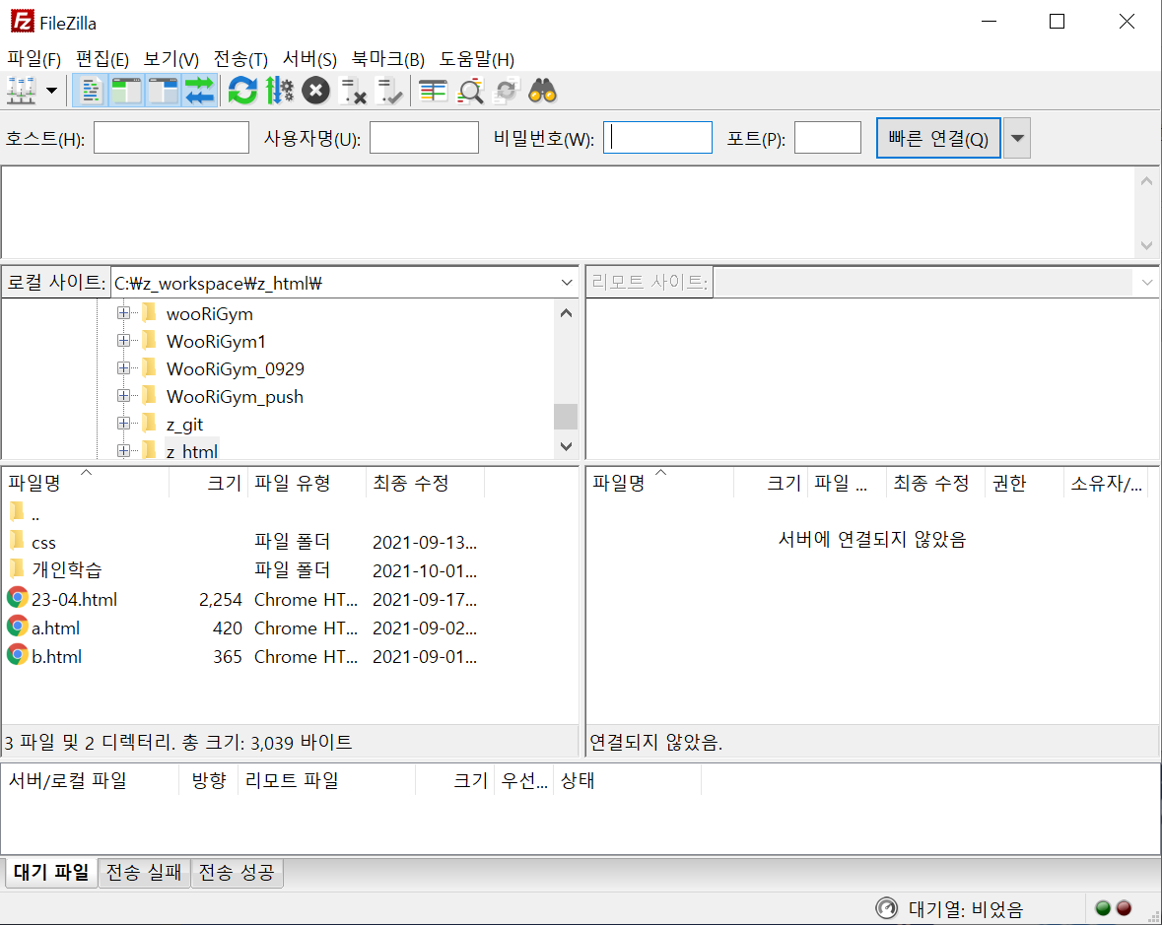This screenshot has height=925, width=1162.
Task: Refresh the file and folder lists
Action: click(242, 91)
